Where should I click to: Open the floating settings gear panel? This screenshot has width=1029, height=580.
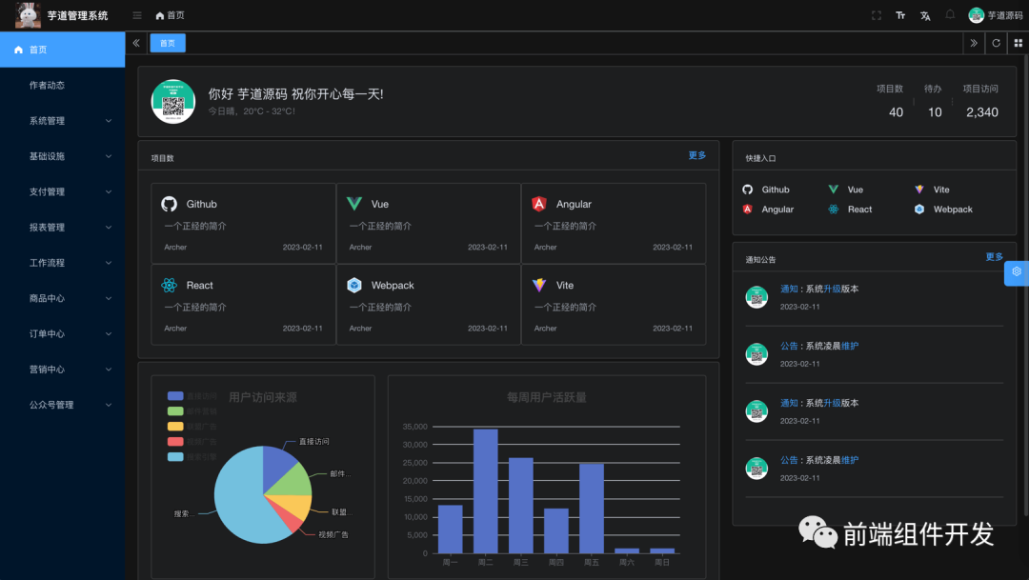[x=1017, y=273]
